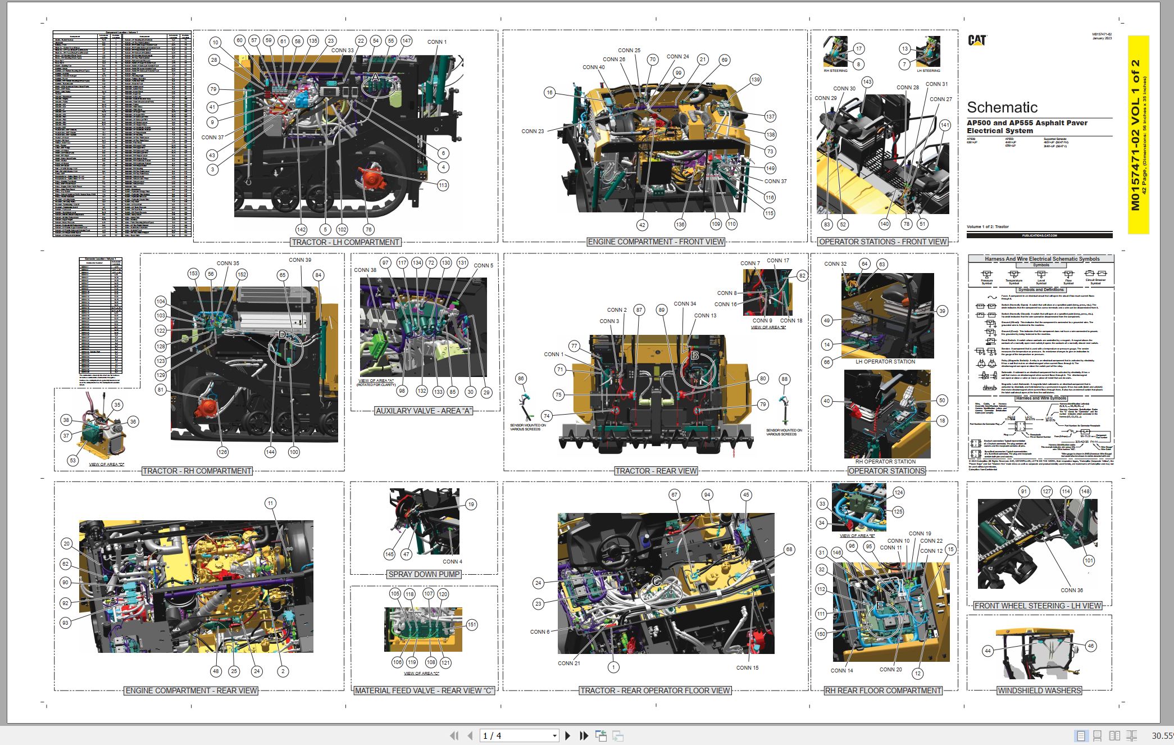1174x745 pixels.
Task: Click the 'TRACTOR - RH COMPARTMENT' label
Action: [x=197, y=471]
